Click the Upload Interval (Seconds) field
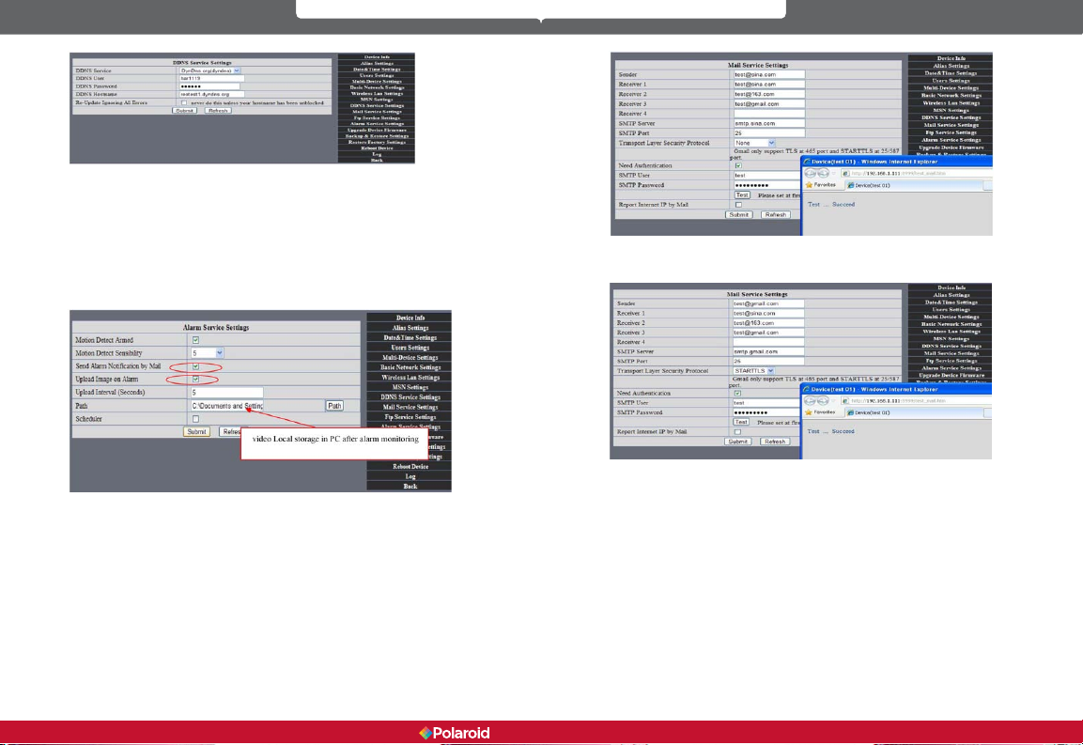Image resolution: width=1083 pixels, height=745 pixels. pyautogui.click(x=226, y=393)
